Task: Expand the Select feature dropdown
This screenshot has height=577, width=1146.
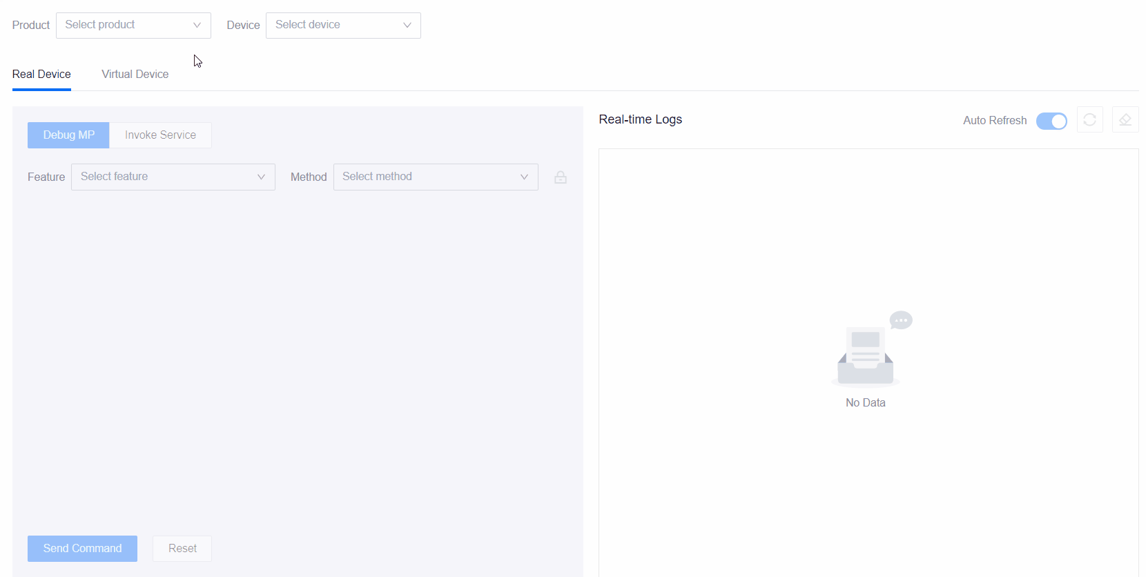Action: tap(166, 177)
